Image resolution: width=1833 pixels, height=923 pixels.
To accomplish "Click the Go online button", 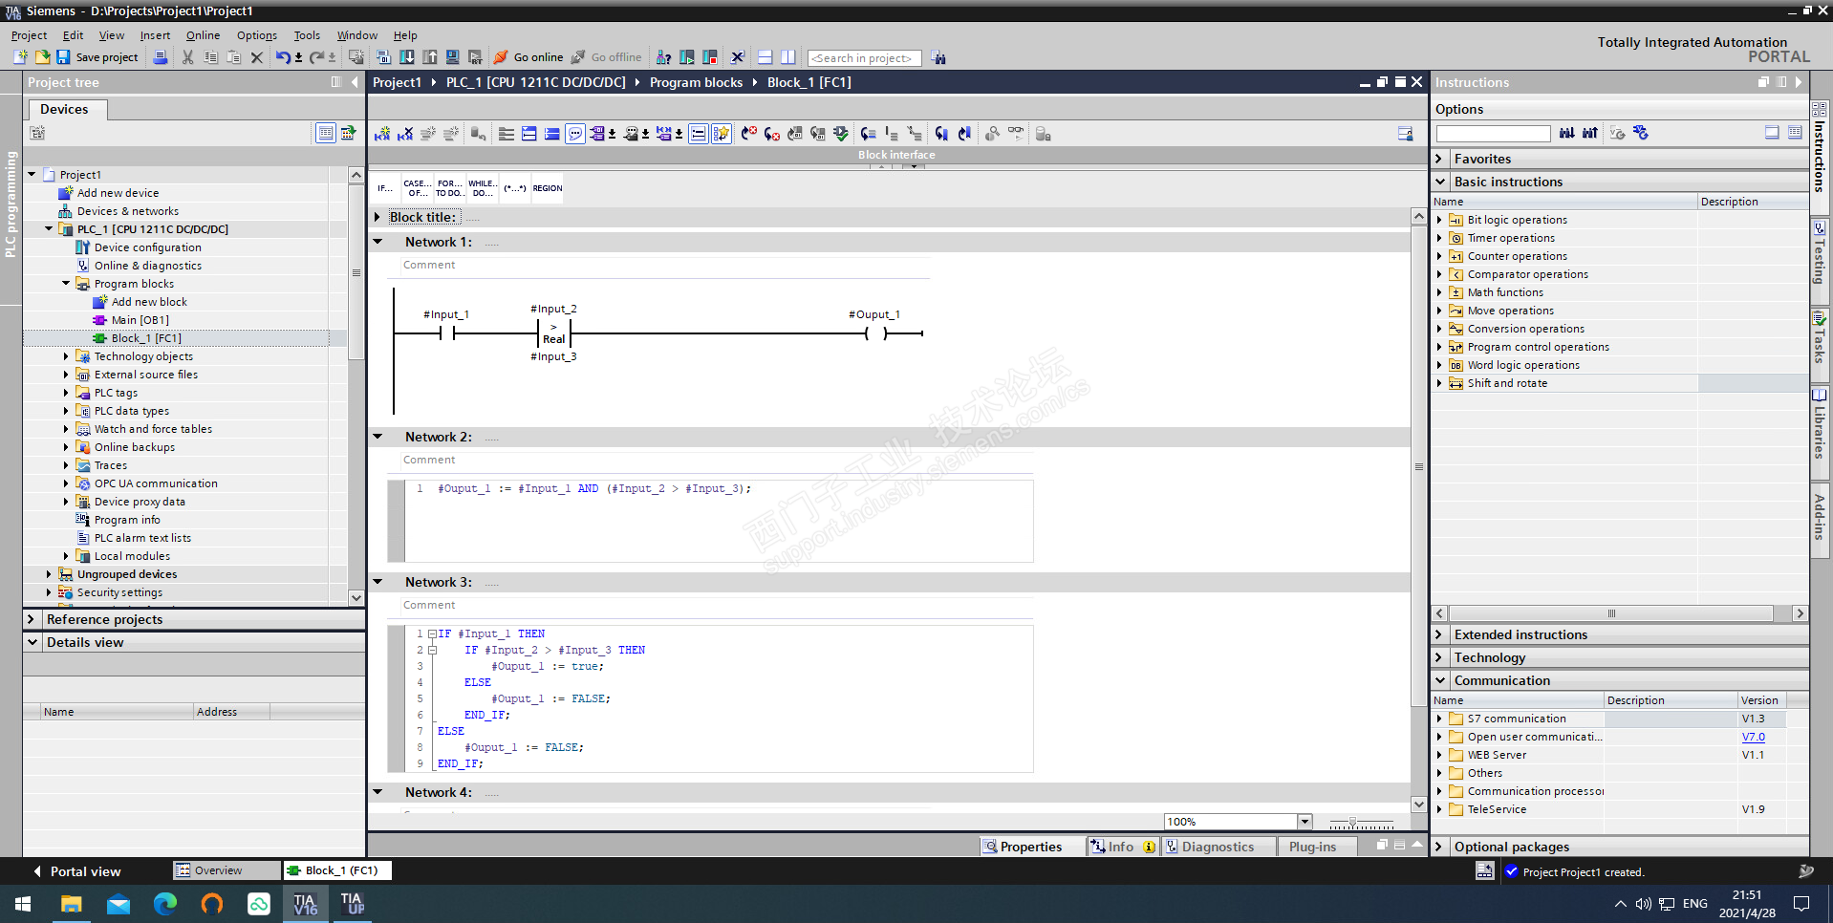I will click(528, 57).
